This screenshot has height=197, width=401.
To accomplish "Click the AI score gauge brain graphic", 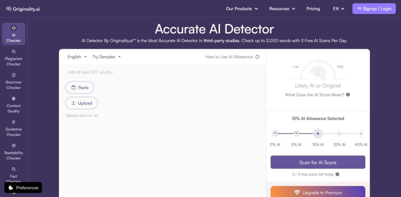I will (318, 72).
